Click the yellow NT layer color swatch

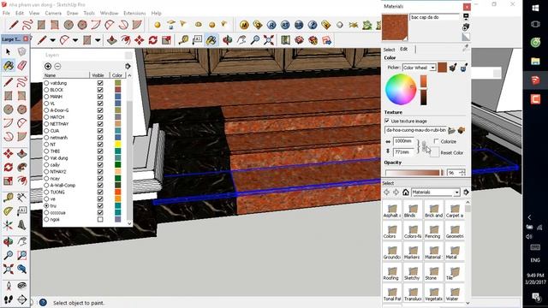(x=118, y=145)
